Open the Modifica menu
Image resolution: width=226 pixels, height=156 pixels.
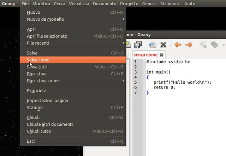coord(41,4)
